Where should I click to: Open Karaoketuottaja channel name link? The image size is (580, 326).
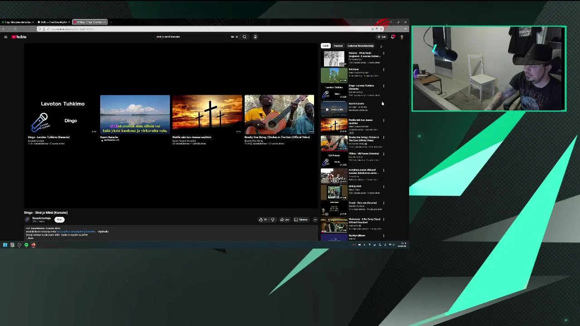pyautogui.click(x=41, y=218)
